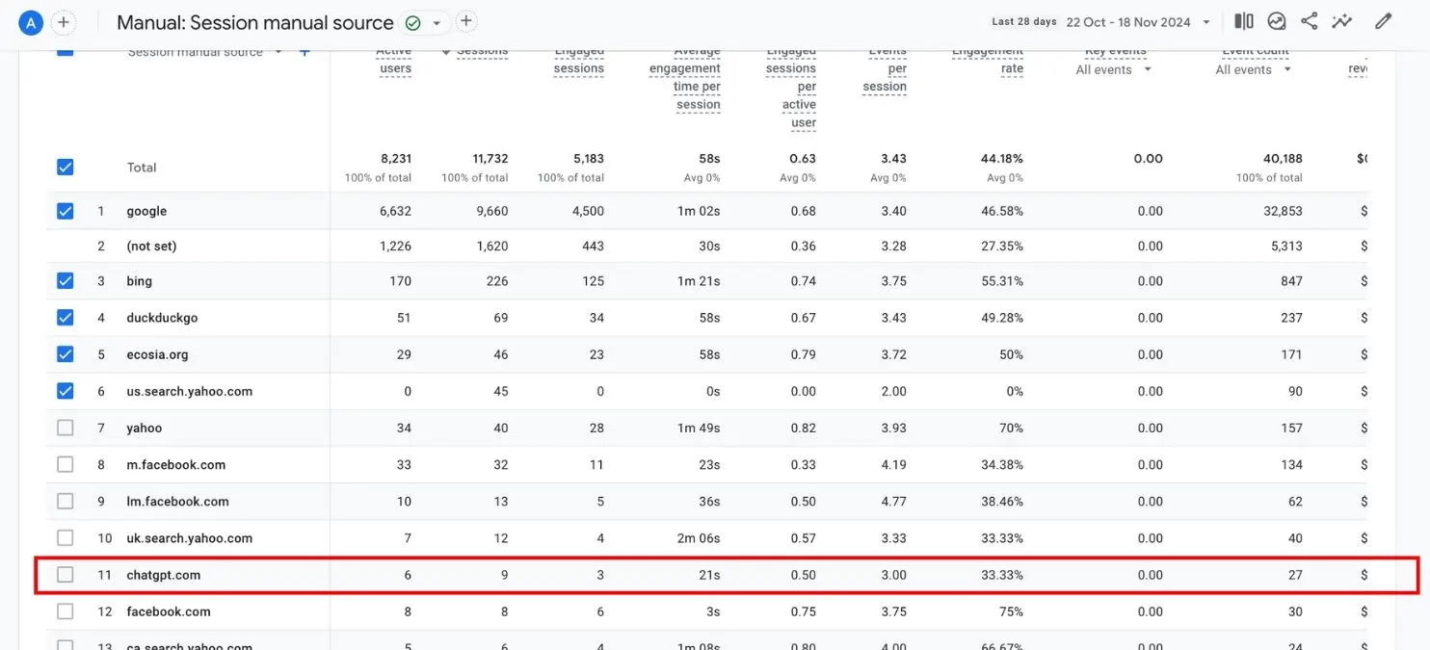Click the 'm.facebook.com' source name

(175, 464)
